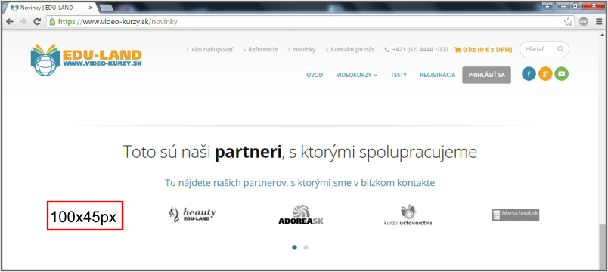The height and width of the screenshot is (272, 608).
Task: Close the Novinky browser tab
Action: 90,8
